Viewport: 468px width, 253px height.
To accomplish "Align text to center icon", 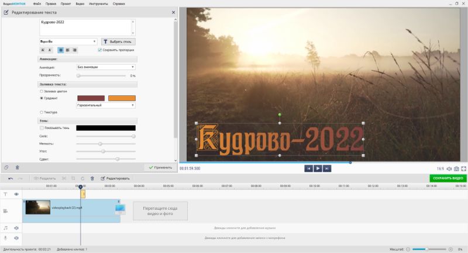I will coord(68,50).
